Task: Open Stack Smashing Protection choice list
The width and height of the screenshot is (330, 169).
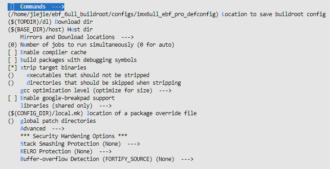Action: (x=80, y=144)
